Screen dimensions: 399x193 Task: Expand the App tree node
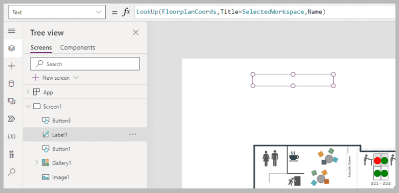28,92
